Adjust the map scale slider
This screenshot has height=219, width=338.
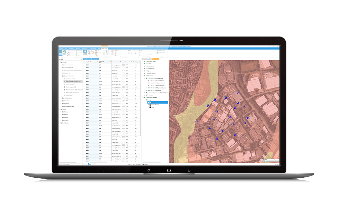pyautogui.click(x=274, y=160)
